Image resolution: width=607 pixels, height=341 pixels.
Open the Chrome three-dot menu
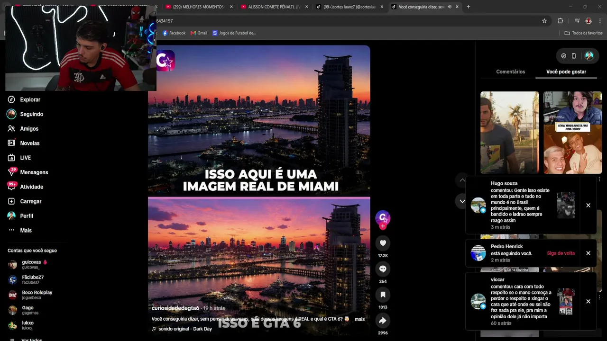600,21
